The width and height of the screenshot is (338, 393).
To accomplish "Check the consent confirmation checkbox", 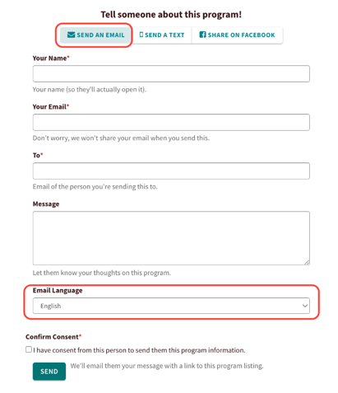I will (29, 349).
